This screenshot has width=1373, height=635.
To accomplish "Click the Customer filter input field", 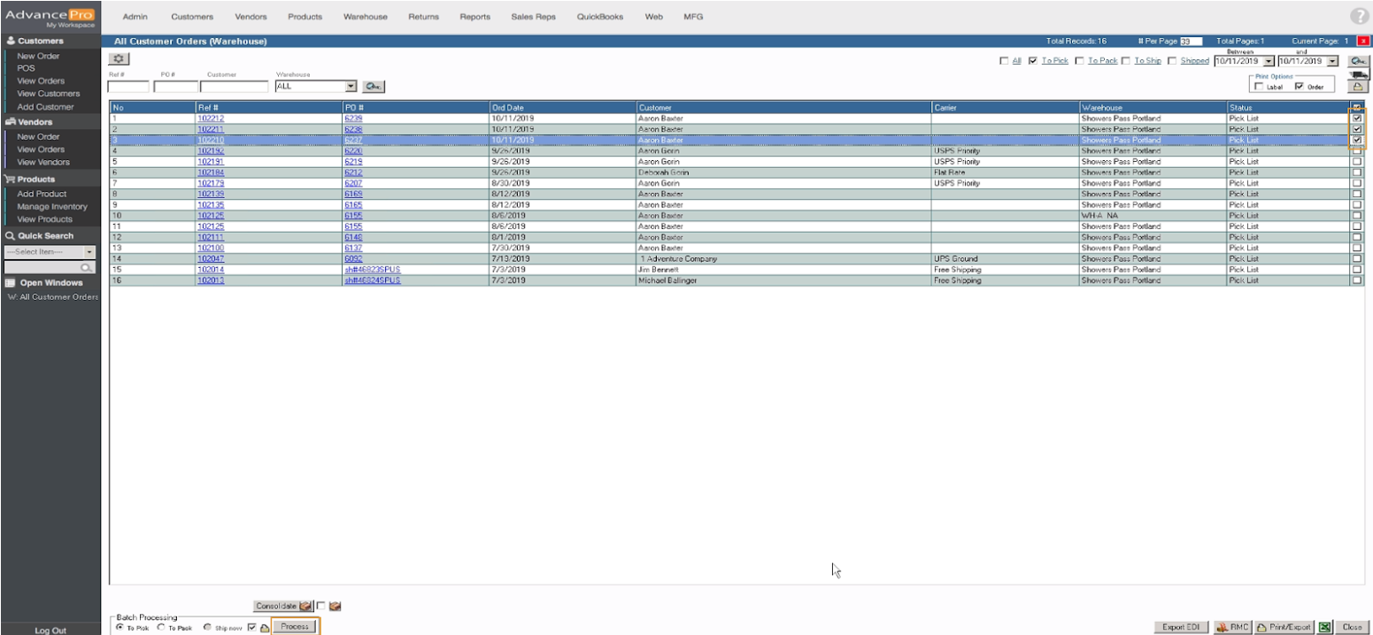I will click(234, 87).
